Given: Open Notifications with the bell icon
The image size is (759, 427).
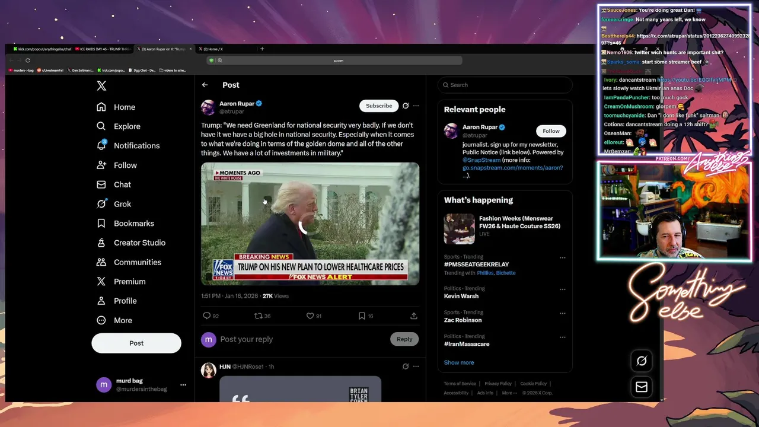Looking at the screenshot, I should [x=128, y=145].
